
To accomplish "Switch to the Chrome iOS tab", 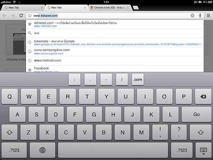I will tap(110, 8).
